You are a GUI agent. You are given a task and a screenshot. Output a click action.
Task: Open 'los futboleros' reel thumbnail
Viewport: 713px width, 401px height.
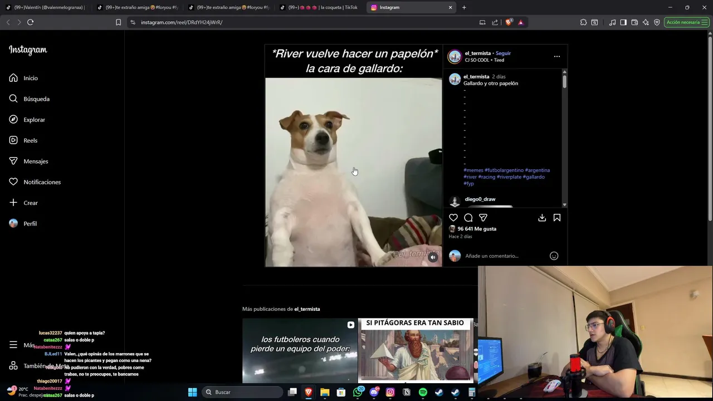pos(300,351)
